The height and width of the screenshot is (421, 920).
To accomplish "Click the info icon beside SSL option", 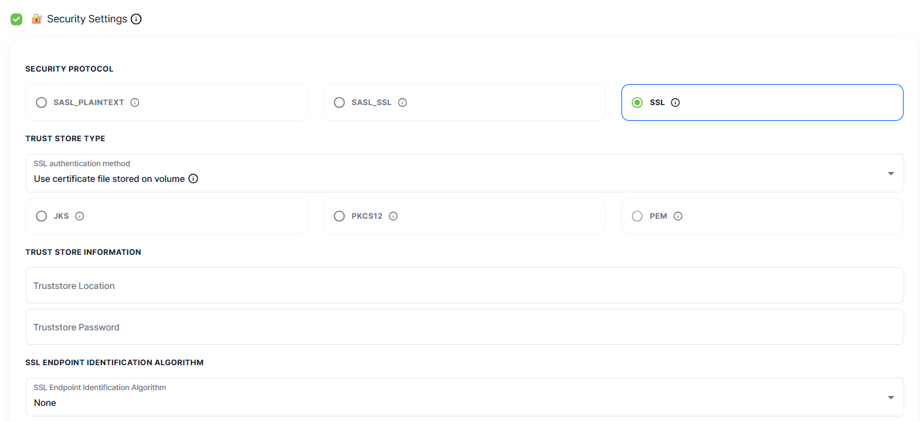I will click(675, 102).
